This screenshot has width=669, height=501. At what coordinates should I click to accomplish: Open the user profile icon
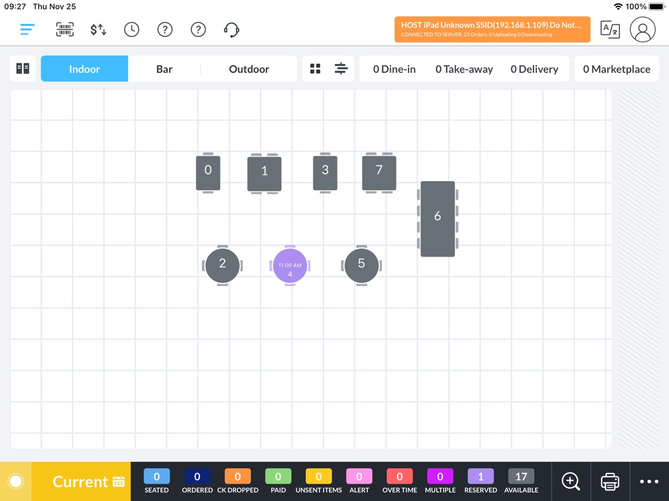click(643, 30)
